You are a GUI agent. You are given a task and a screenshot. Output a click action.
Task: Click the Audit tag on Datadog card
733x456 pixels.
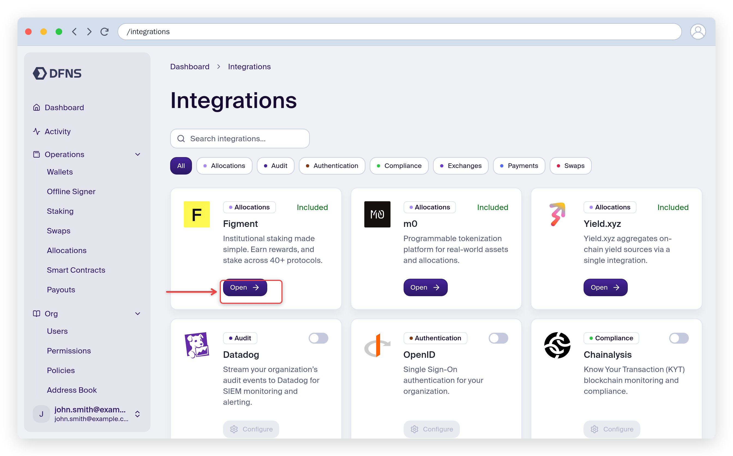click(240, 338)
